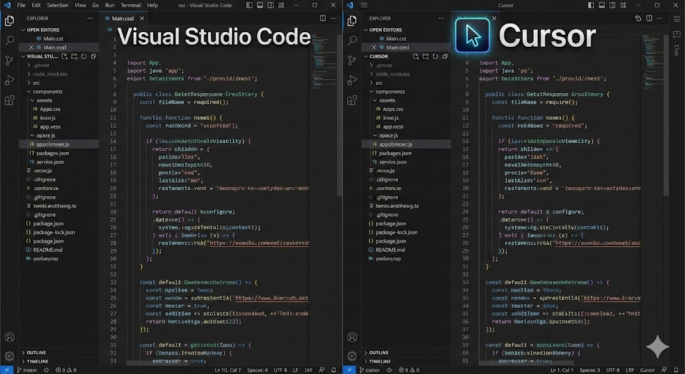The image size is (685, 374).
Task: Click remote indicator in VS Code status bar
Action: (x=7, y=370)
